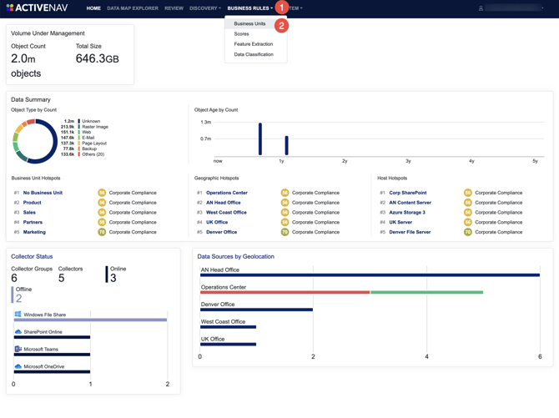This screenshot has width=559, height=418.
Task: Click score badge in UK Office row
Action: click(x=285, y=222)
